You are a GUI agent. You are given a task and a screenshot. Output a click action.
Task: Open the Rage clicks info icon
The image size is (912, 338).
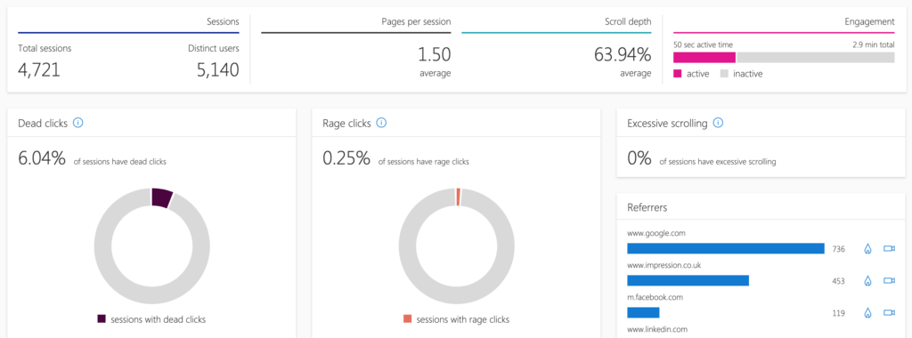coord(381,123)
